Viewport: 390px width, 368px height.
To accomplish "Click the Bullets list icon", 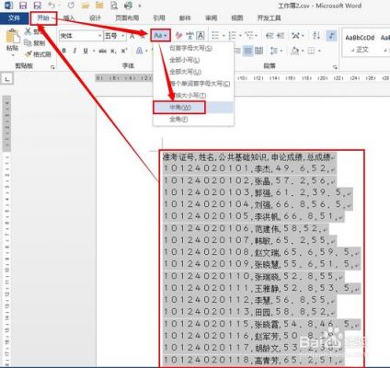I will [x=215, y=36].
